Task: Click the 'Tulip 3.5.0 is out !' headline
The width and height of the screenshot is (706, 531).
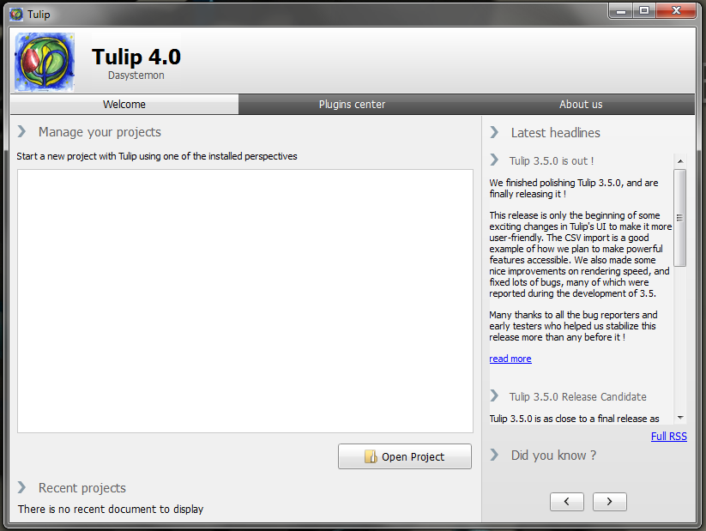Action: (x=552, y=160)
